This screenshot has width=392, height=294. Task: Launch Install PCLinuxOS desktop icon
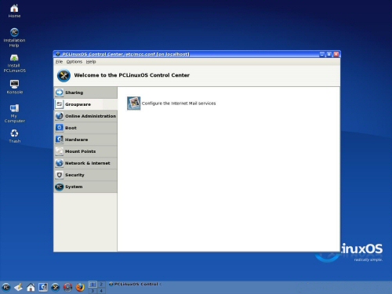[x=14, y=64]
